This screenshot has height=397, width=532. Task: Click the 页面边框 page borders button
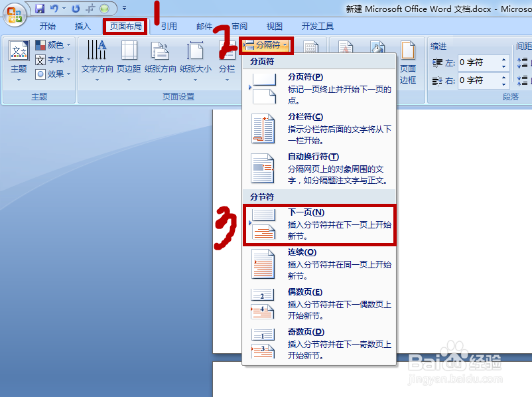pyautogui.click(x=408, y=63)
